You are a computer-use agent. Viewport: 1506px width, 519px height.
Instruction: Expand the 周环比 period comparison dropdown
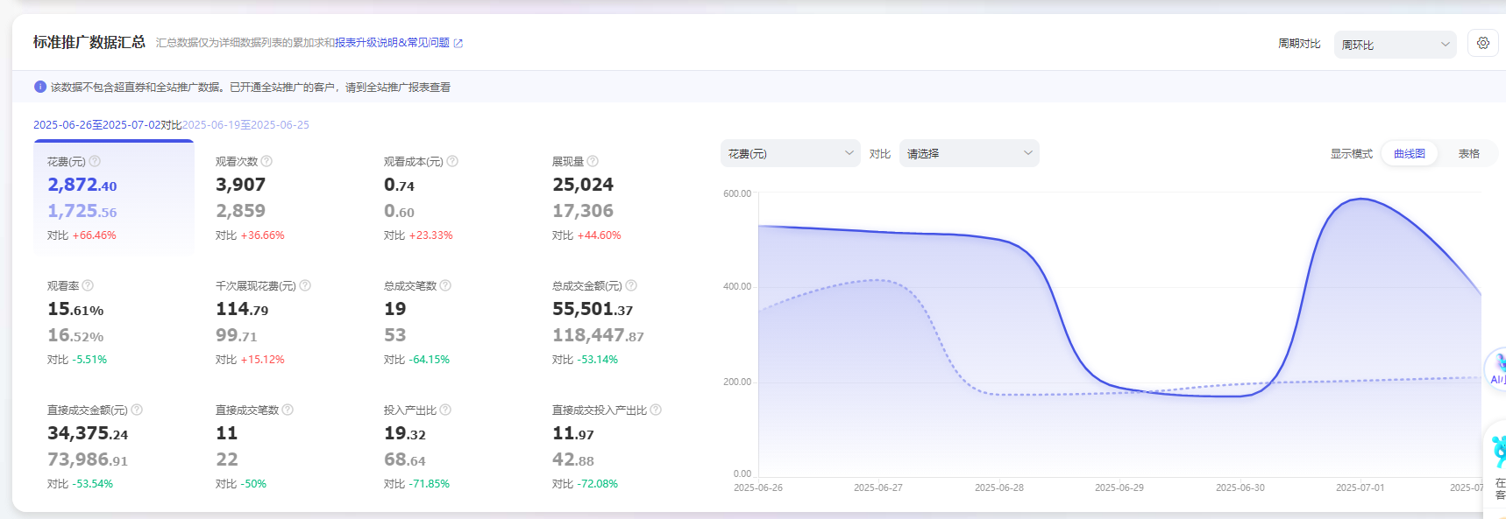pyautogui.click(x=1395, y=45)
